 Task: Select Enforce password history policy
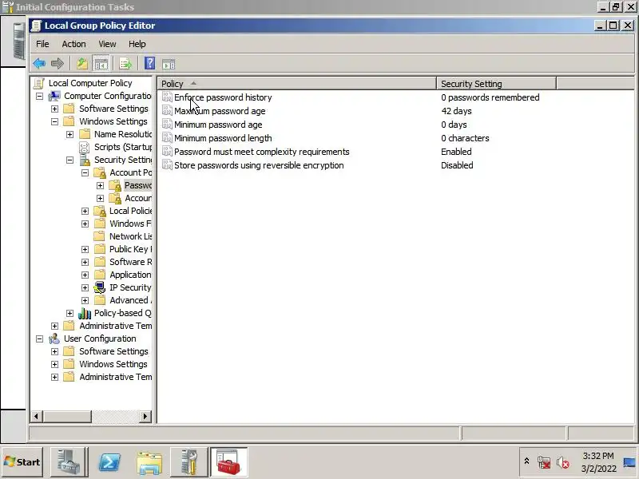coord(223,97)
